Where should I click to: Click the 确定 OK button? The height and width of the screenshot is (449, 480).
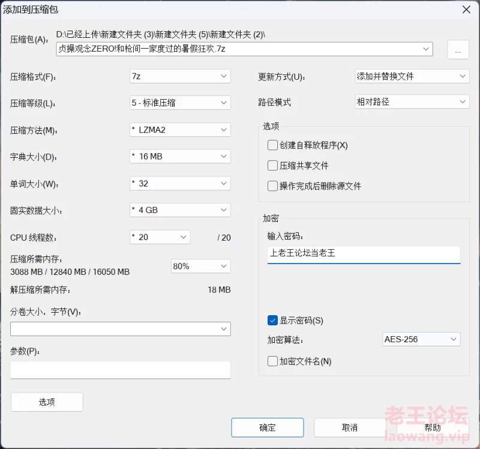click(x=267, y=427)
